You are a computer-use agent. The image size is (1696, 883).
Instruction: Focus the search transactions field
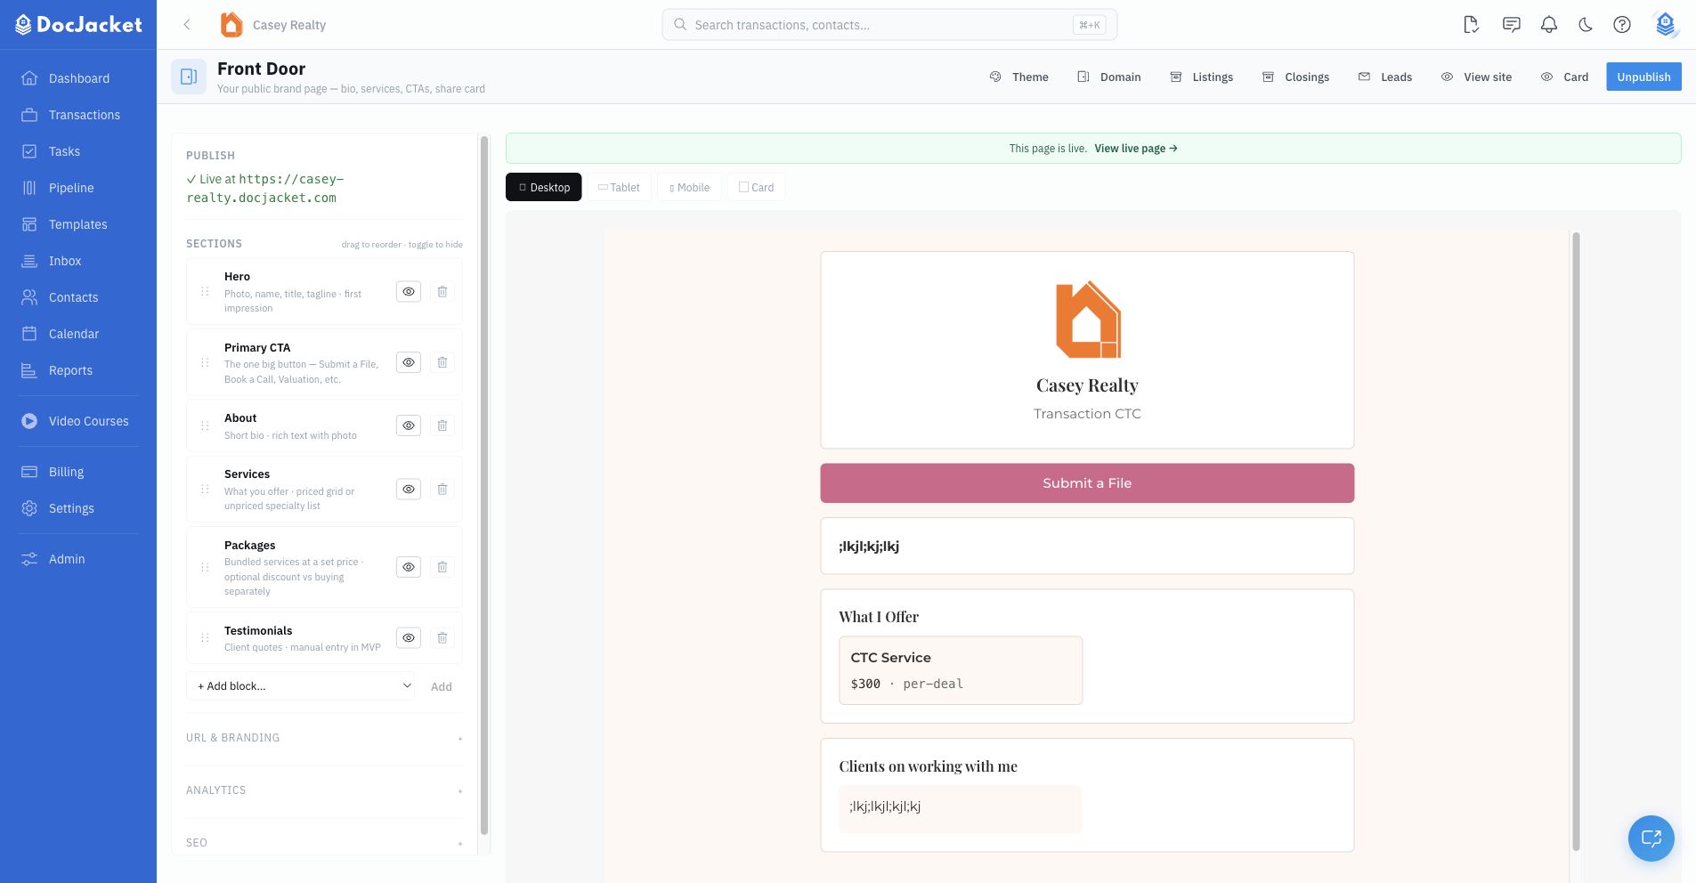tap(889, 25)
